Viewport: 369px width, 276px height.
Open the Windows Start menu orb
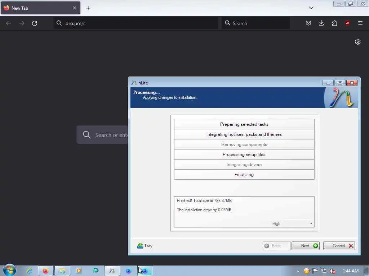10,270
